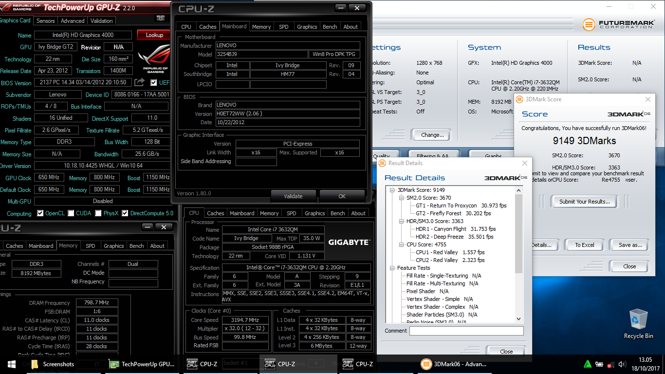665x374 pixels.
Task: Click the Change... button in 3DMark06 settings
Action: [432, 135]
